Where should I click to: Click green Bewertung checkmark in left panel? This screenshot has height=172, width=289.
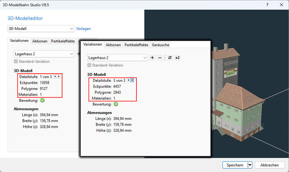42,100
